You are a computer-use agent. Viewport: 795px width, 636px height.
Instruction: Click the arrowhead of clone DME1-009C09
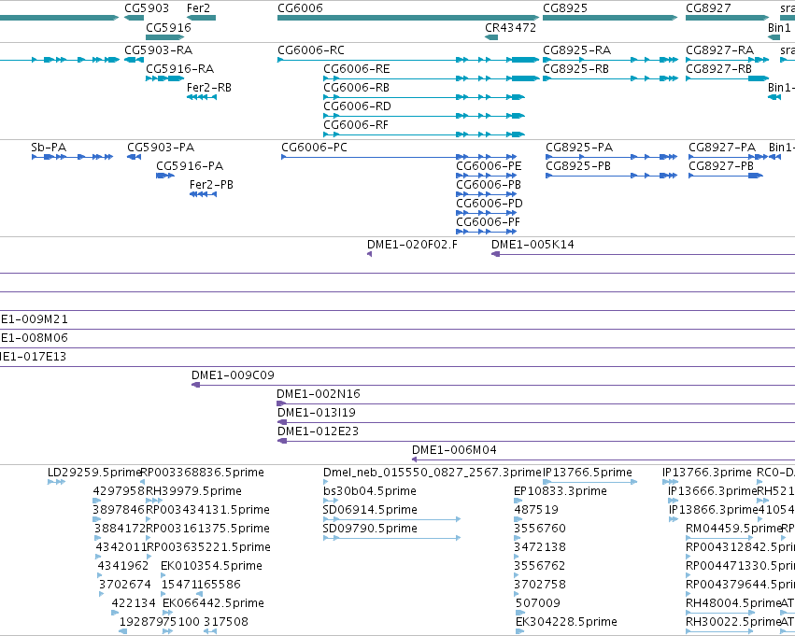195,385
